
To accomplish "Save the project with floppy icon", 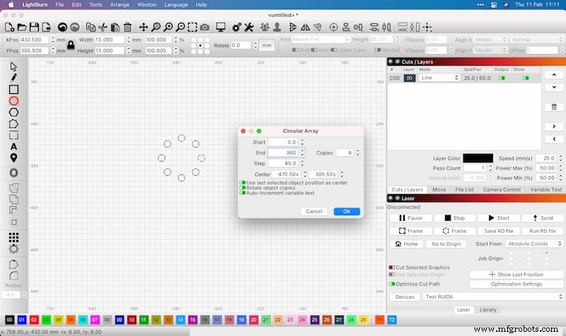I will point(34,28).
